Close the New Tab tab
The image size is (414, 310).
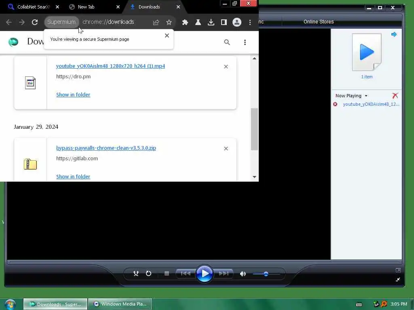(118, 7)
